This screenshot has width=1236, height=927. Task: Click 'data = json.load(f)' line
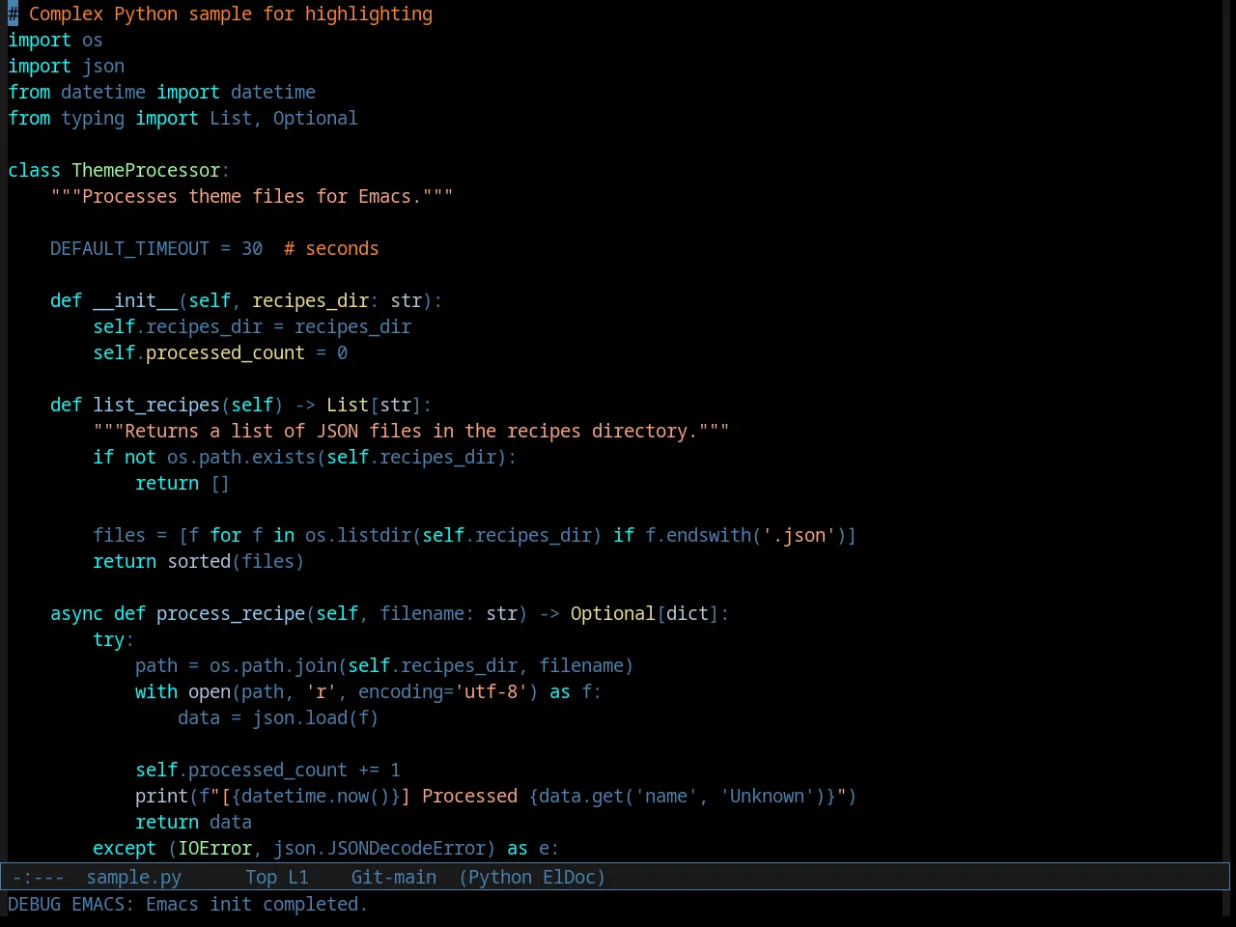[x=278, y=717]
